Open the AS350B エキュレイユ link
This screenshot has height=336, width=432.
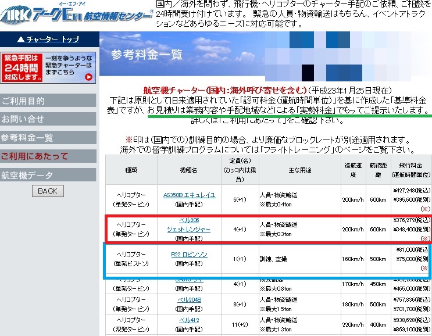point(190,195)
